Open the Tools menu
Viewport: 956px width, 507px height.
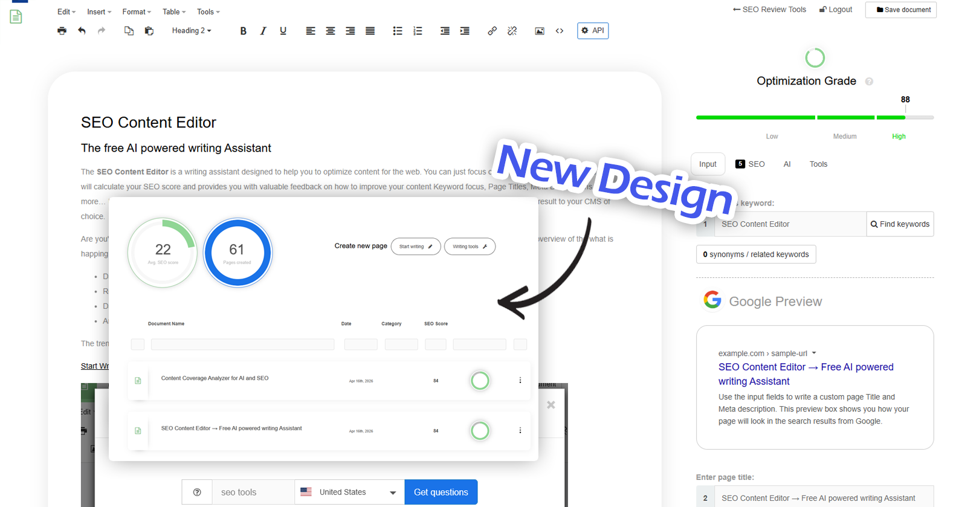[x=208, y=11]
